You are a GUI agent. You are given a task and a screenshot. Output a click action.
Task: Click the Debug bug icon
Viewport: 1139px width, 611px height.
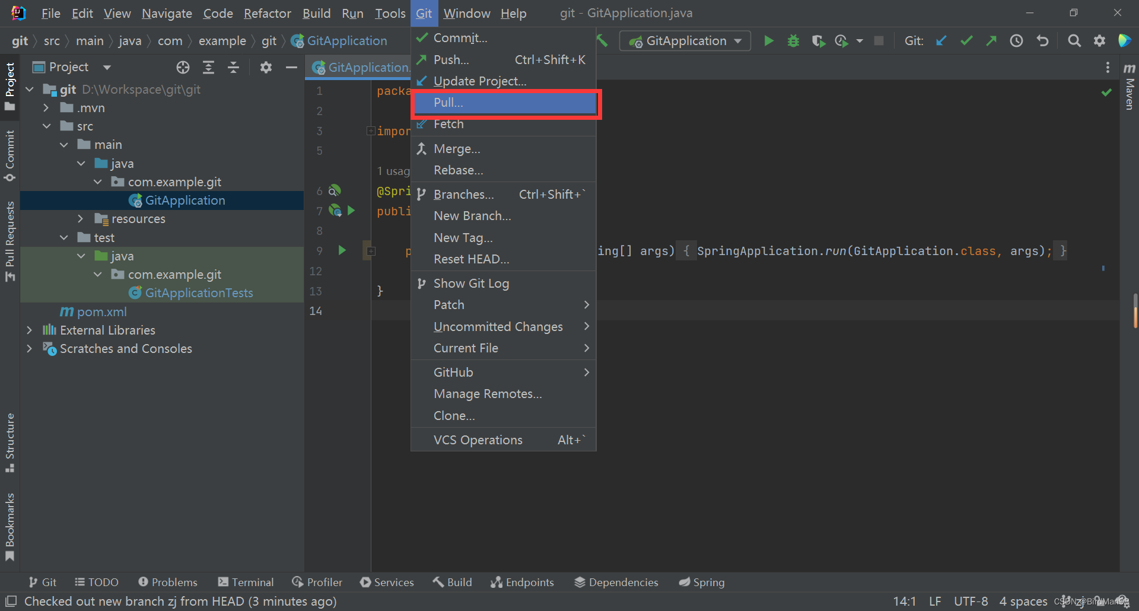point(793,41)
